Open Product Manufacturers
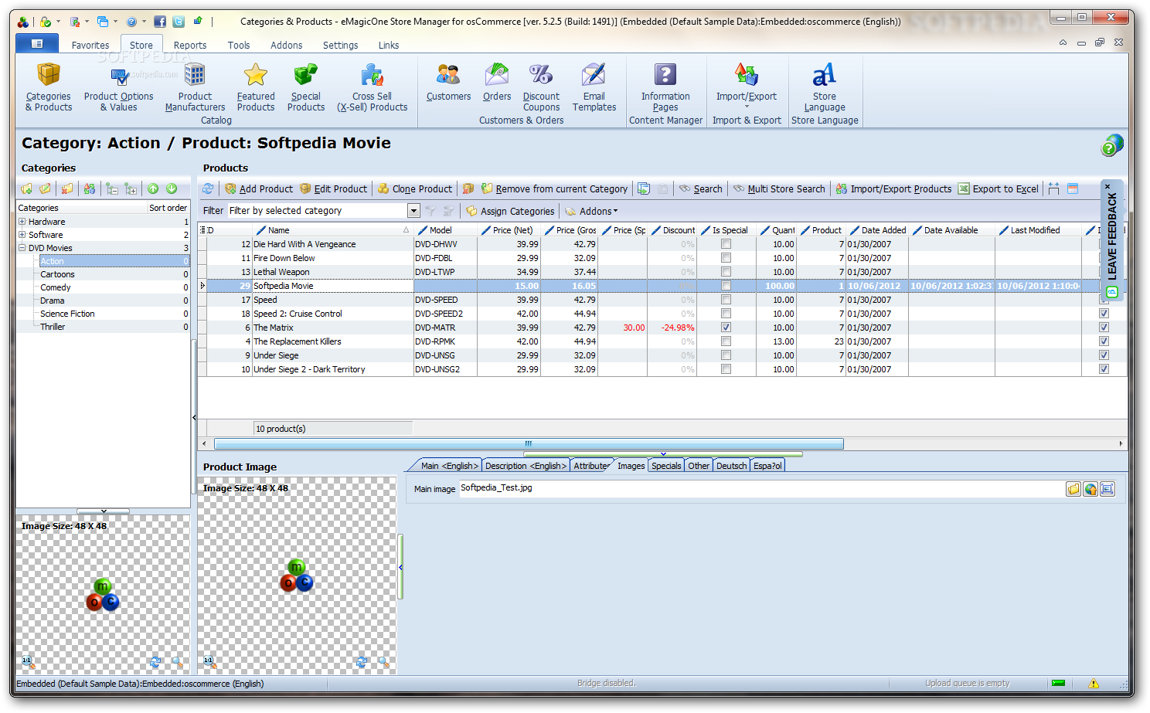 (195, 87)
